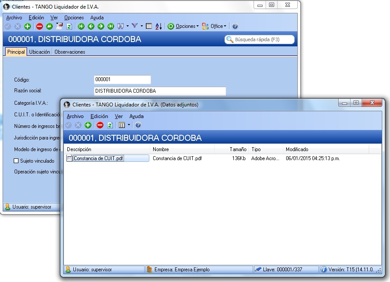
Task: Click the help icon in main Clientes toolbar
Action: coord(235,26)
